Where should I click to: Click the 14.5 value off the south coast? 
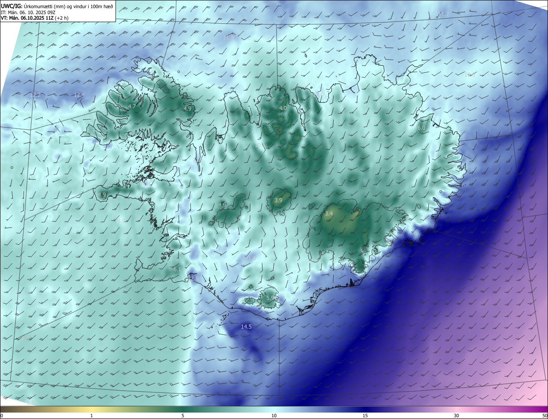point(246,326)
